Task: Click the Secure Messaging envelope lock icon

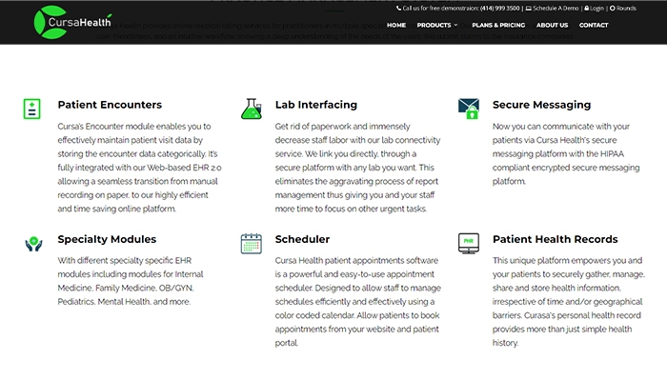Action: pos(469,109)
